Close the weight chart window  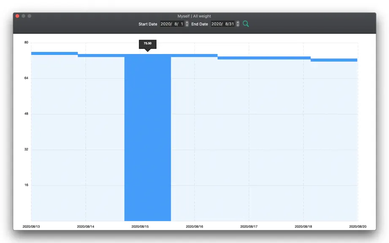click(x=17, y=16)
